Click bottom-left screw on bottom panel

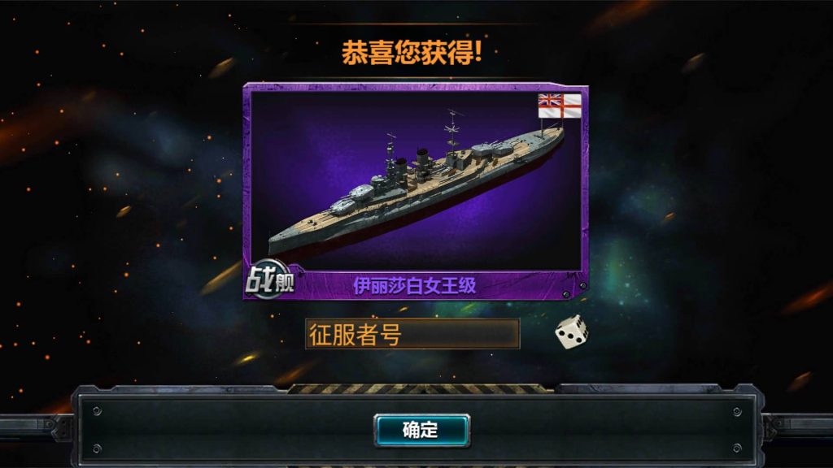[97, 449]
